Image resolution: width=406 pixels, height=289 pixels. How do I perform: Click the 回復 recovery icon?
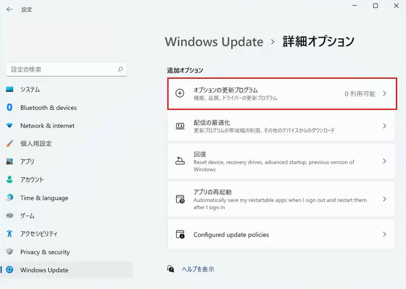coord(180,161)
